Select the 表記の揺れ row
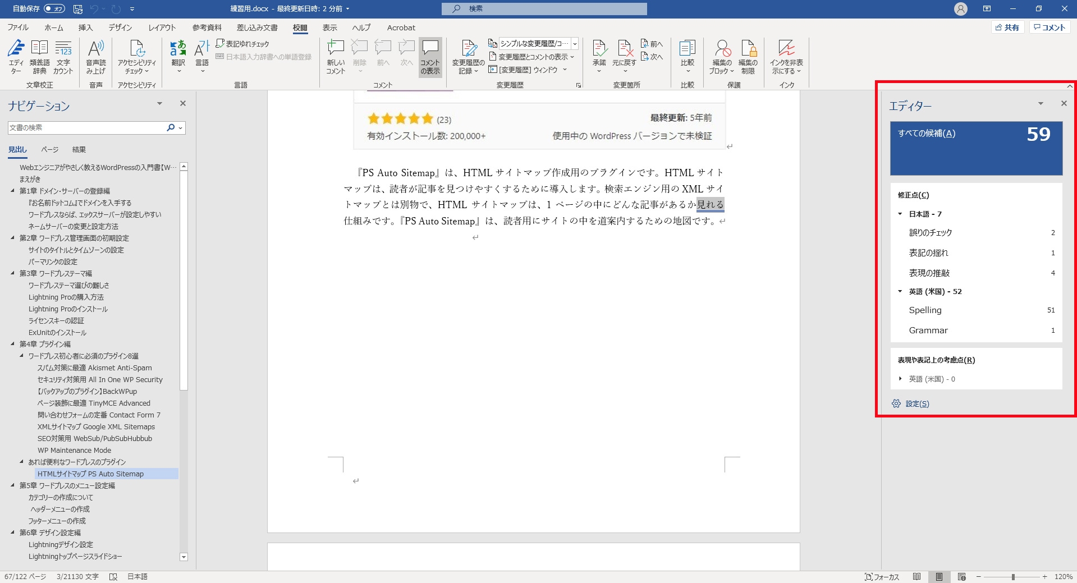The image size is (1077, 583). (x=977, y=253)
